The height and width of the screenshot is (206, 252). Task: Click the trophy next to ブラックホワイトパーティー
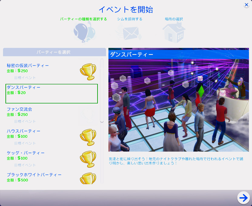[88, 178]
